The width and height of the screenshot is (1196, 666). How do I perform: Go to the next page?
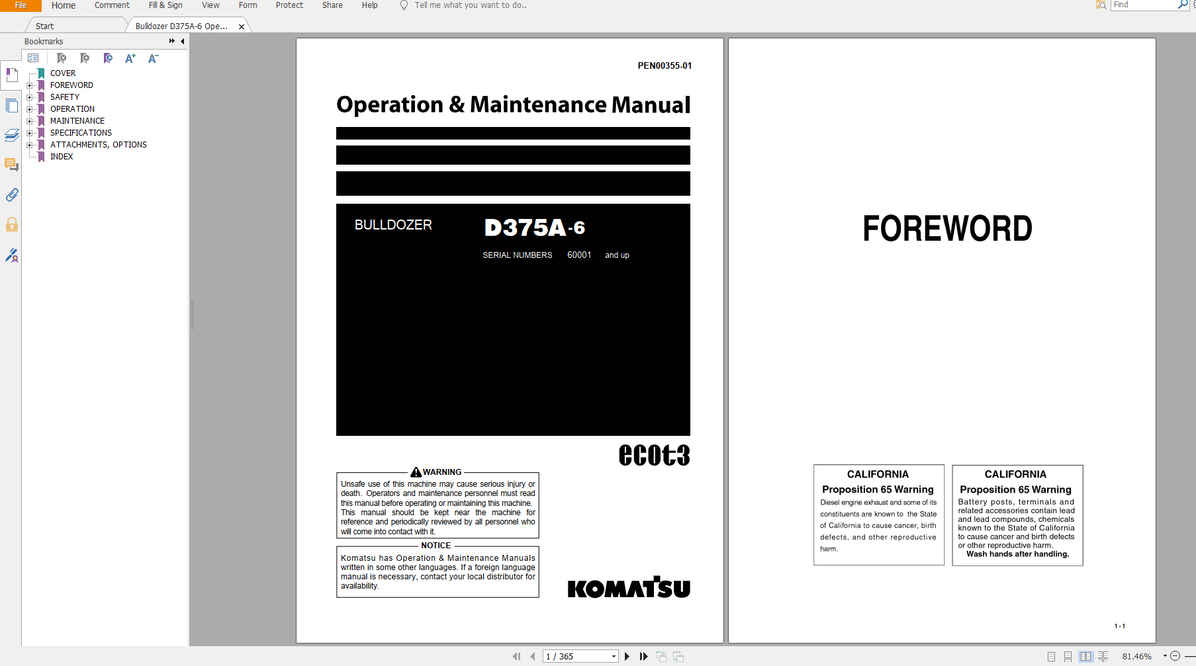click(627, 656)
